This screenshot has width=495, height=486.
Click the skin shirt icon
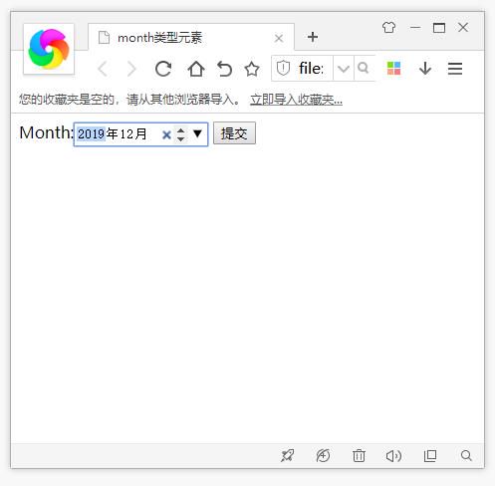[388, 27]
